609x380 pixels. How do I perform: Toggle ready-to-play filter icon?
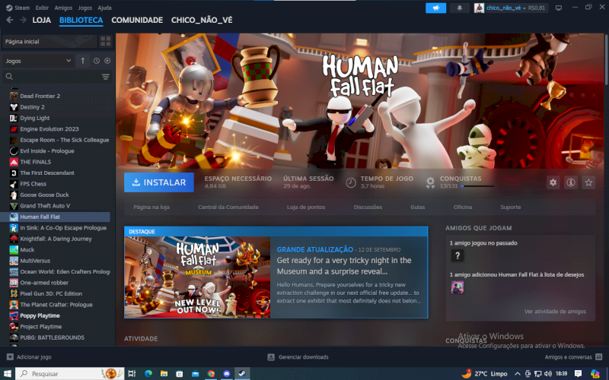pos(107,61)
